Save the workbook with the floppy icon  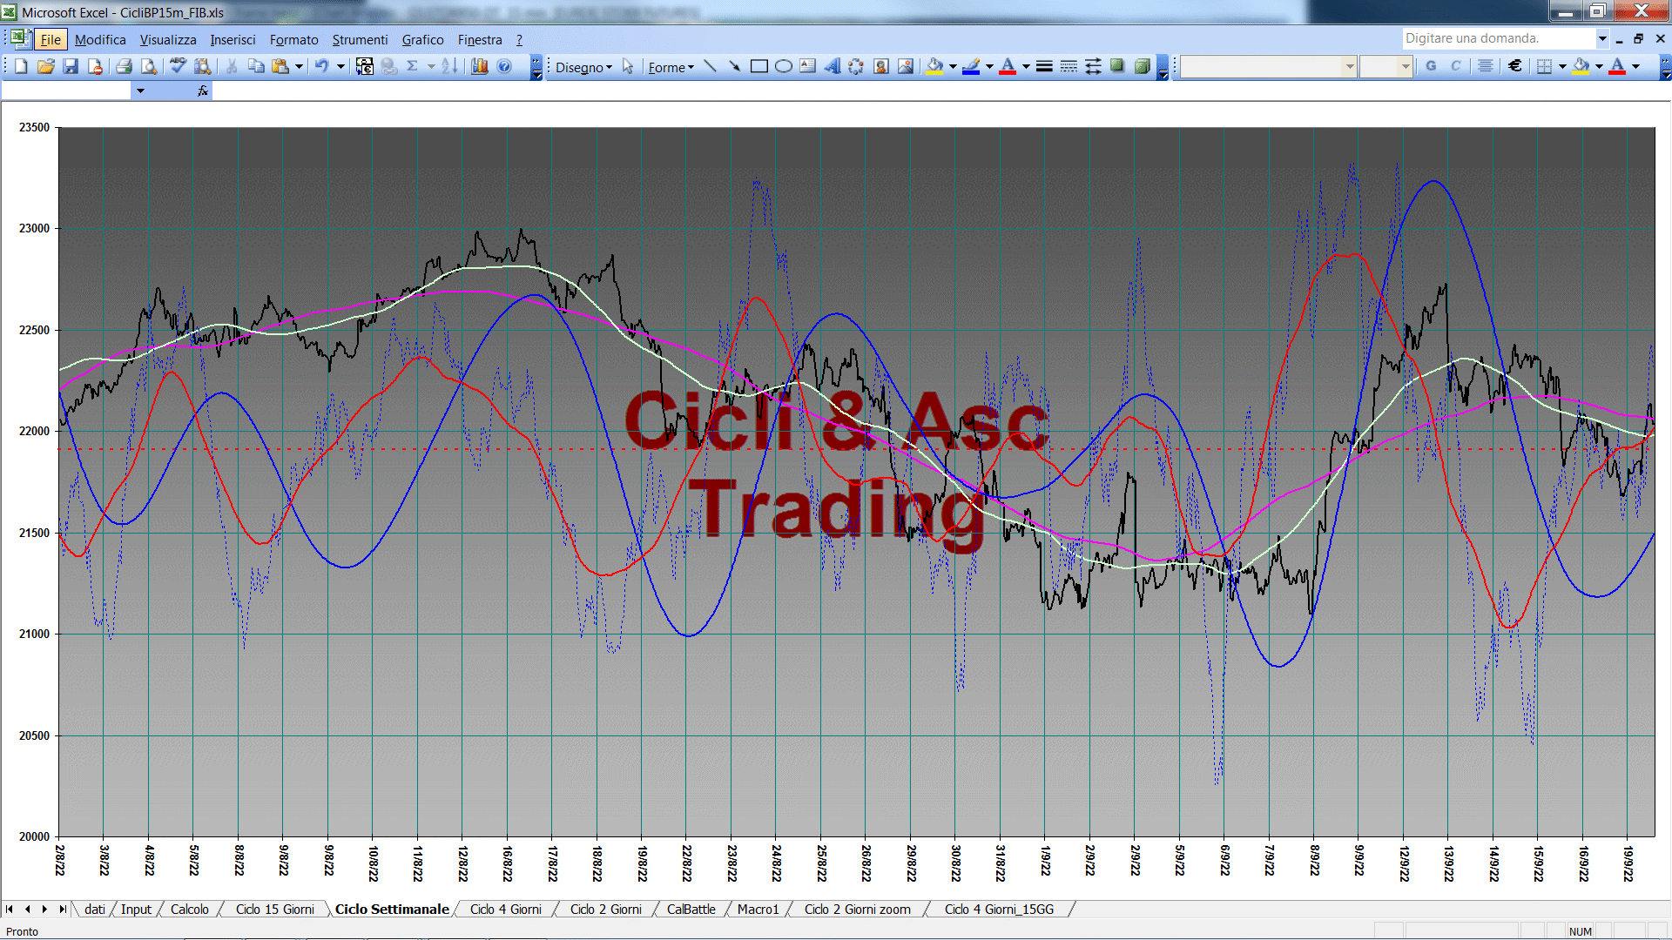point(71,66)
